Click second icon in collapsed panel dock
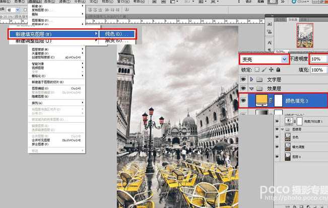This screenshot has width=328, height=208. point(270,32)
